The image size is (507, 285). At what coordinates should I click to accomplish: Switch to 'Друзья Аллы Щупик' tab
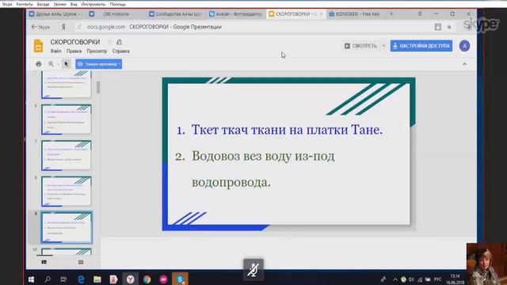[55, 14]
